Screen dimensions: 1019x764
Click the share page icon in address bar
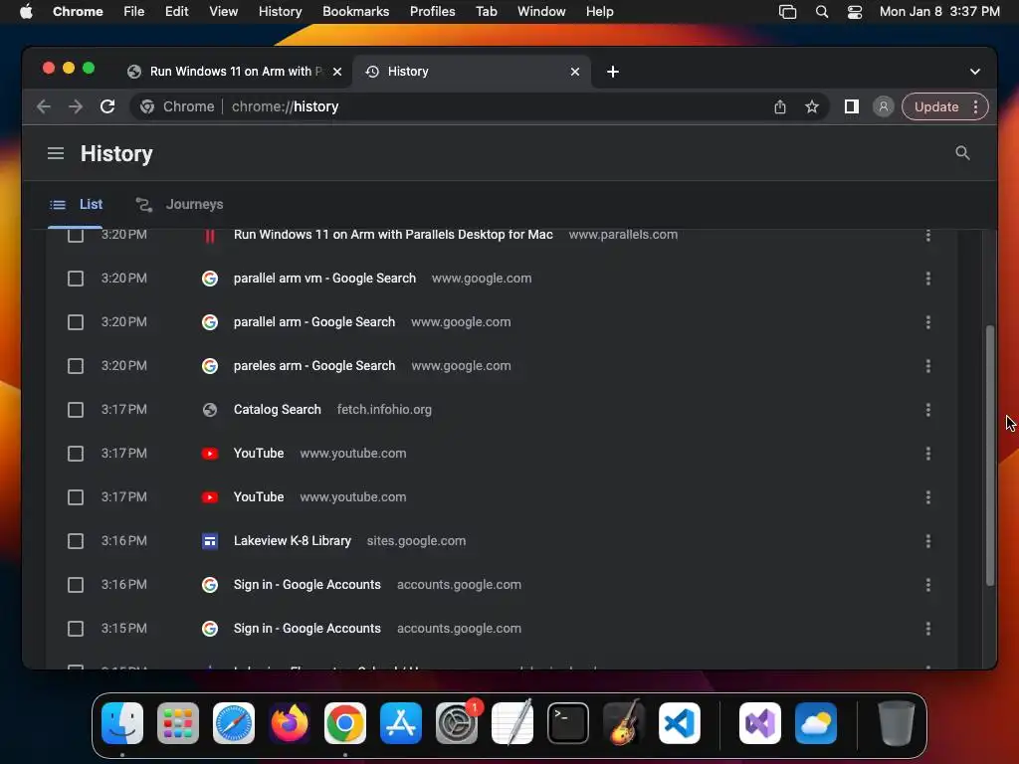click(x=780, y=106)
